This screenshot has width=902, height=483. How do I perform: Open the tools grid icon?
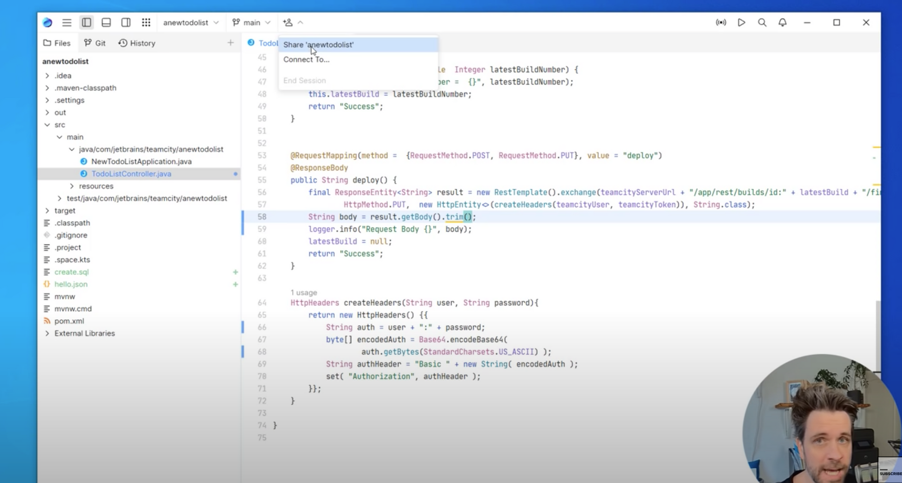146,23
